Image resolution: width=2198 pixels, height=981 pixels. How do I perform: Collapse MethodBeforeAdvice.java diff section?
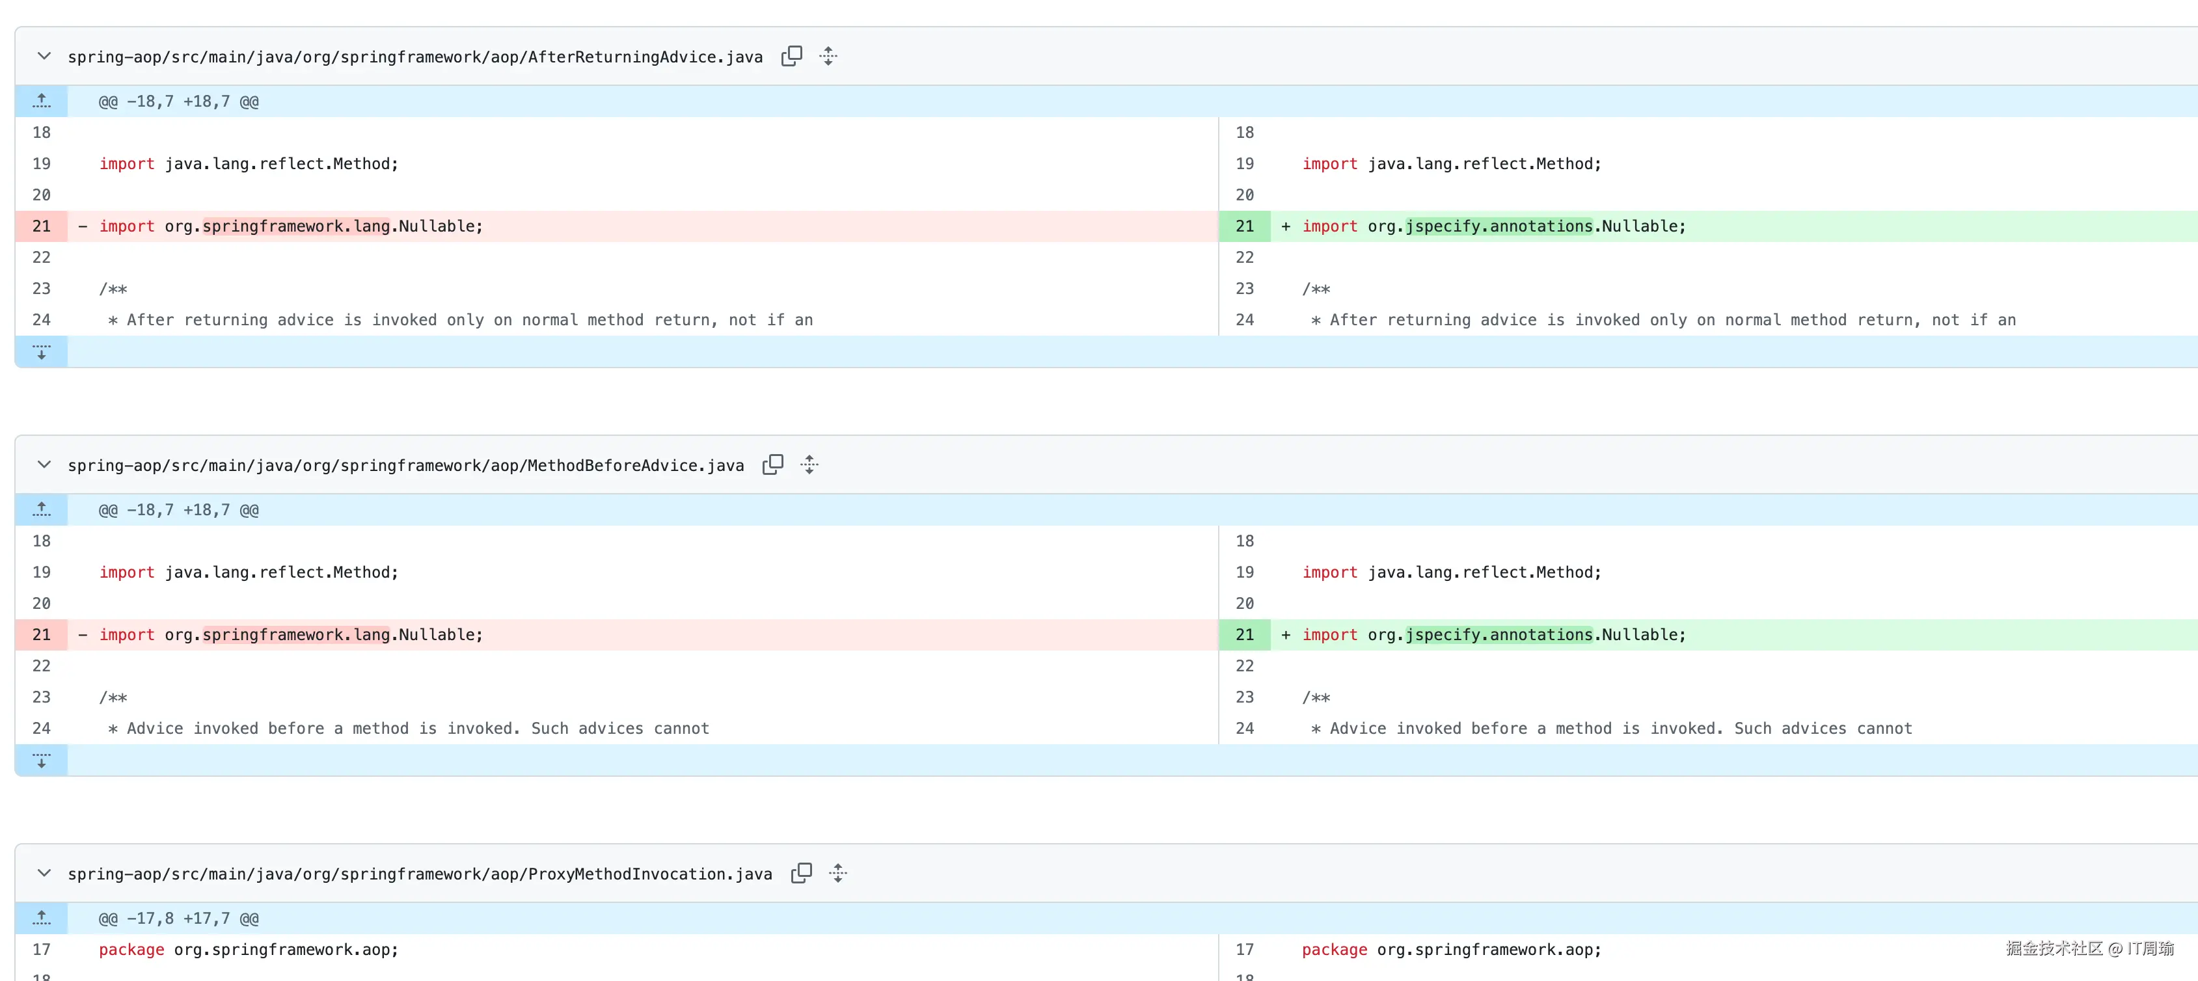click(44, 465)
